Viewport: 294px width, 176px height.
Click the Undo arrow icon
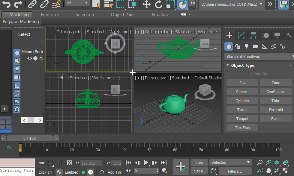tap(6, 4)
